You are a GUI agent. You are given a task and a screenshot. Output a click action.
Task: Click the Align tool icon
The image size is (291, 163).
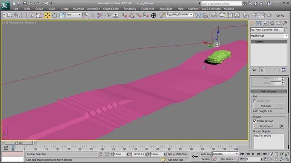pyautogui.click(x=205, y=15)
